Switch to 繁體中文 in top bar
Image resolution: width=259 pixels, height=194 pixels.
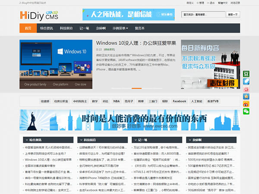point(223,2)
